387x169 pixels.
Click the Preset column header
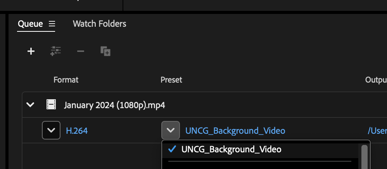[x=171, y=80]
